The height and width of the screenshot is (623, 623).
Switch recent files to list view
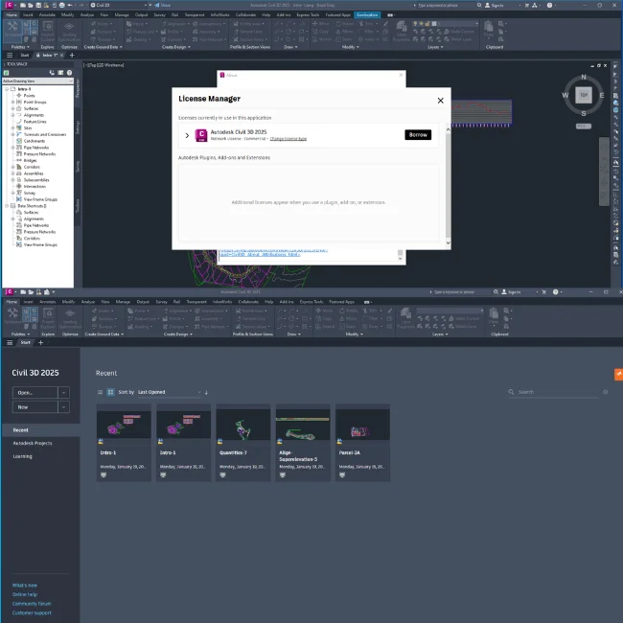coord(100,392)
